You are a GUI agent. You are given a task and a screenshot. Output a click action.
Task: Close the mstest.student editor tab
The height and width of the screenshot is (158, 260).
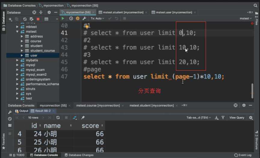coord(146,12)
